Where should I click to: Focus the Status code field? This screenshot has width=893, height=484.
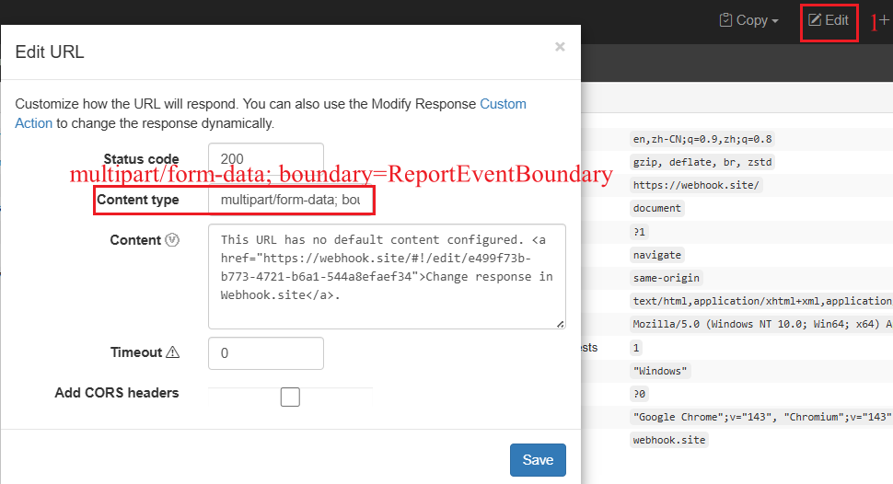click(x=266, y=159)
